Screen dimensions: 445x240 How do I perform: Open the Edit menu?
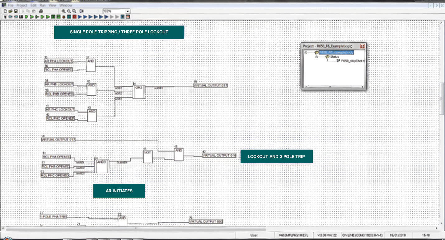click(x=33, y=5)
